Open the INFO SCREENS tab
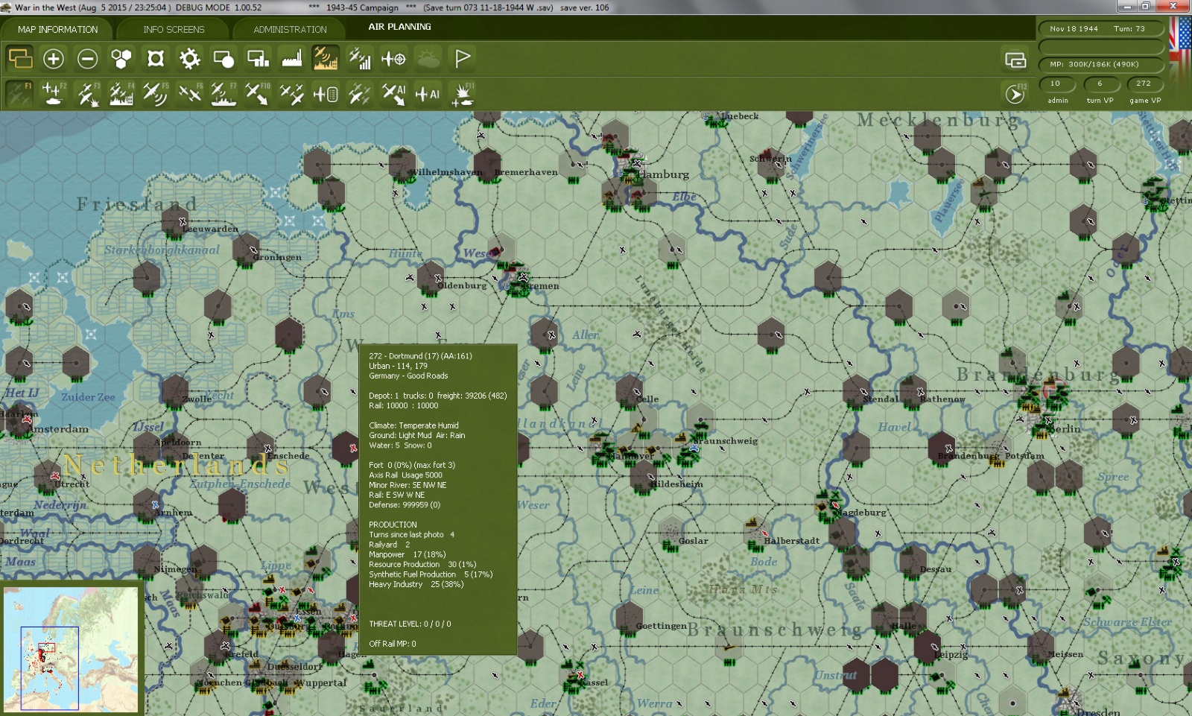Screen dimensions: 1192x716 174,30
